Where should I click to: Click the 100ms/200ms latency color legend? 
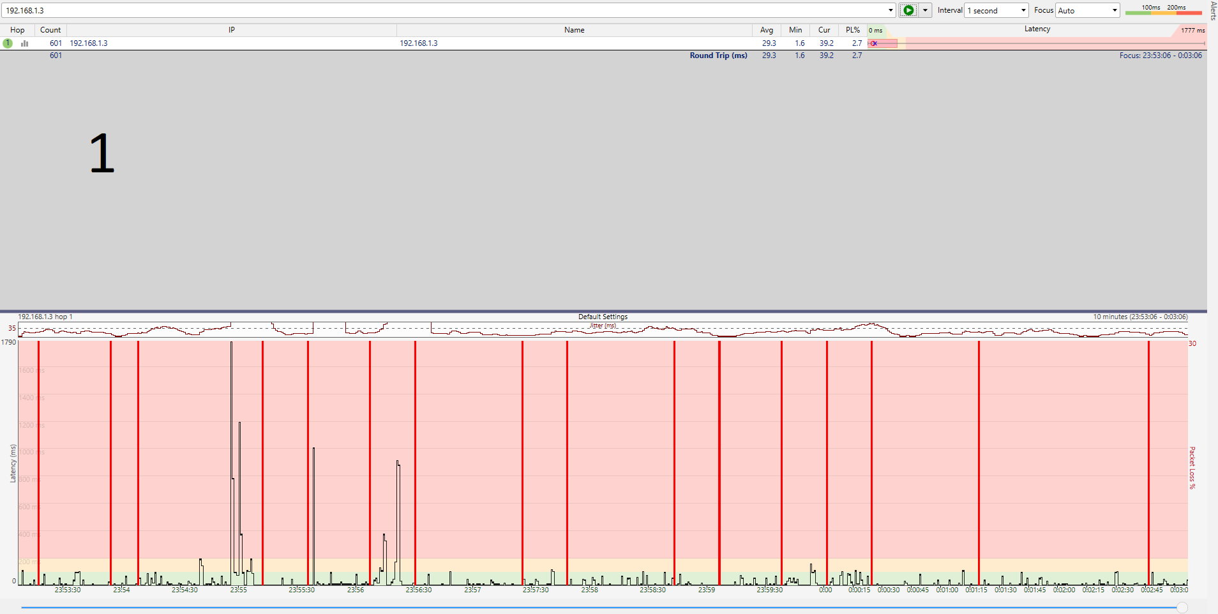(x=1163, y=10)
